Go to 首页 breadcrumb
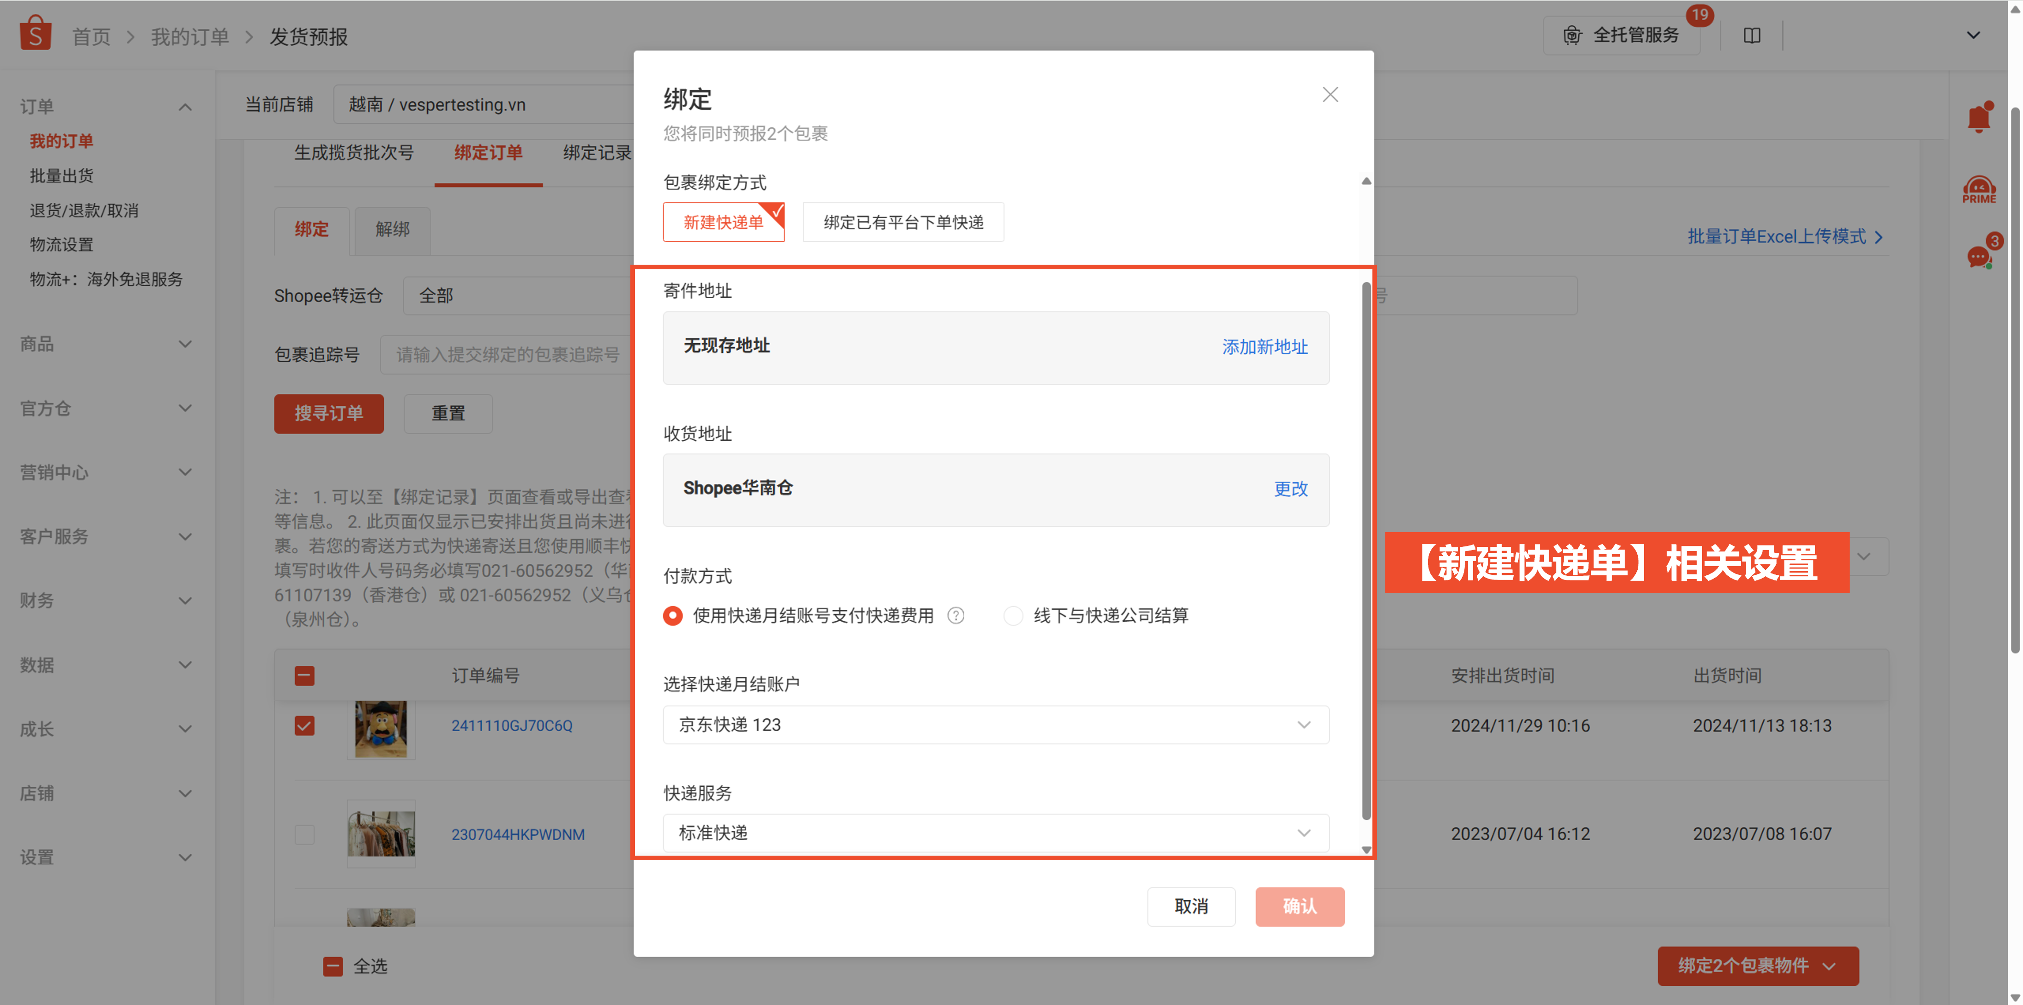 tap(91, 37)
